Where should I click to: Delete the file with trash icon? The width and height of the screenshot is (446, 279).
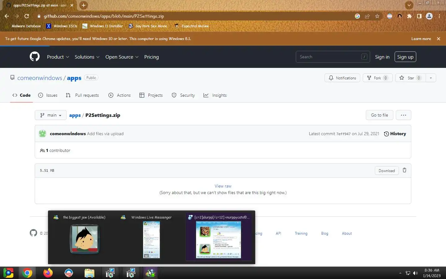pyautogui.click(x=404, y=170)
